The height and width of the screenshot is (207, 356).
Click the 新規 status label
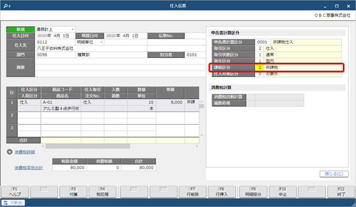(x=20, y=29)
